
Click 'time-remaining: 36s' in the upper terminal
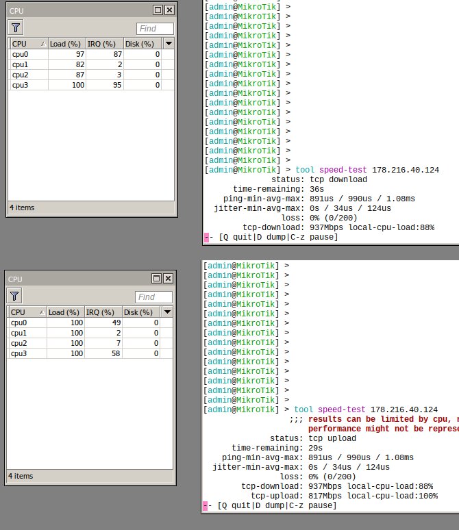point(278,189)
